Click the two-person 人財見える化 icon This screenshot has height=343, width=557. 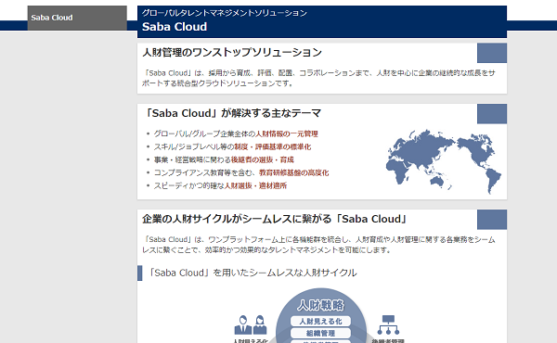[x=251, y=324]
